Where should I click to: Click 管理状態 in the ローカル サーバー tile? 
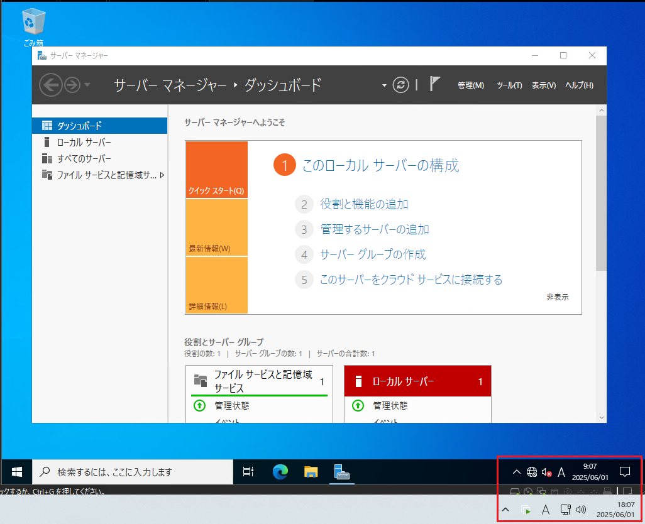point(390,406)
